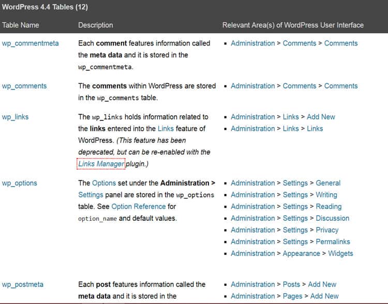388x304 pixels.
Task: Open the General settings link
Action: coord(328,183)
